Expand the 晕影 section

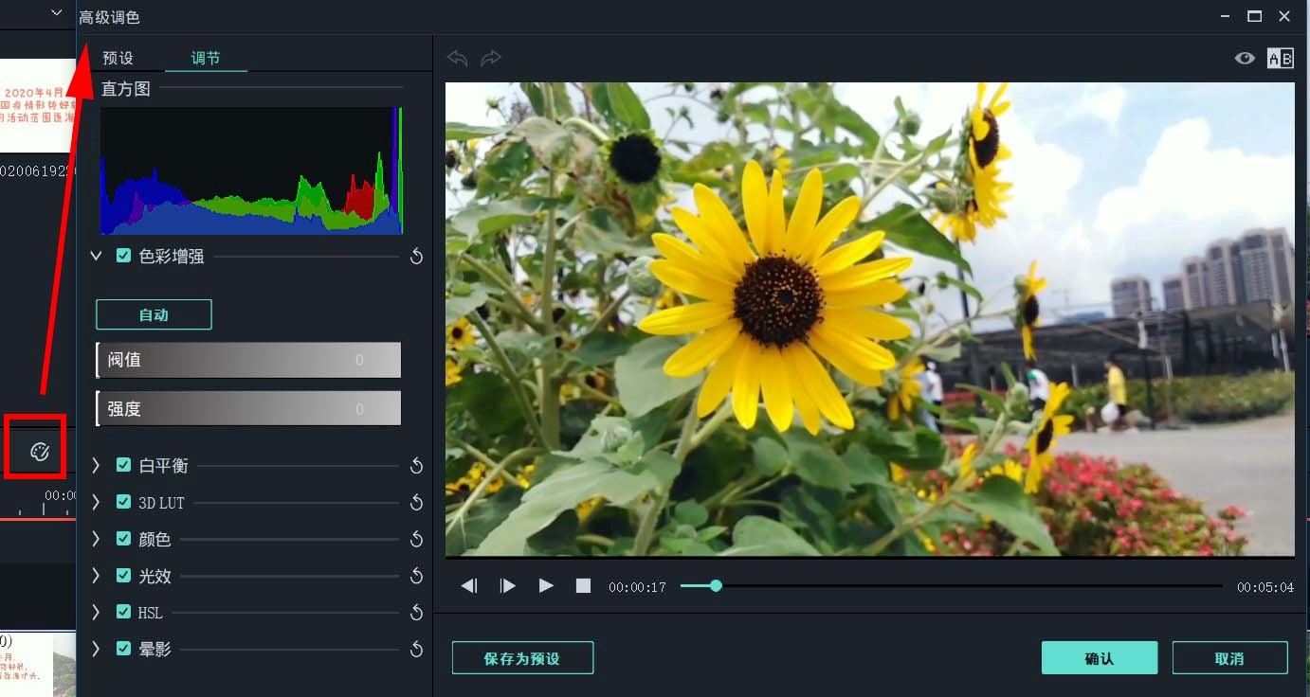coord(96,649)
